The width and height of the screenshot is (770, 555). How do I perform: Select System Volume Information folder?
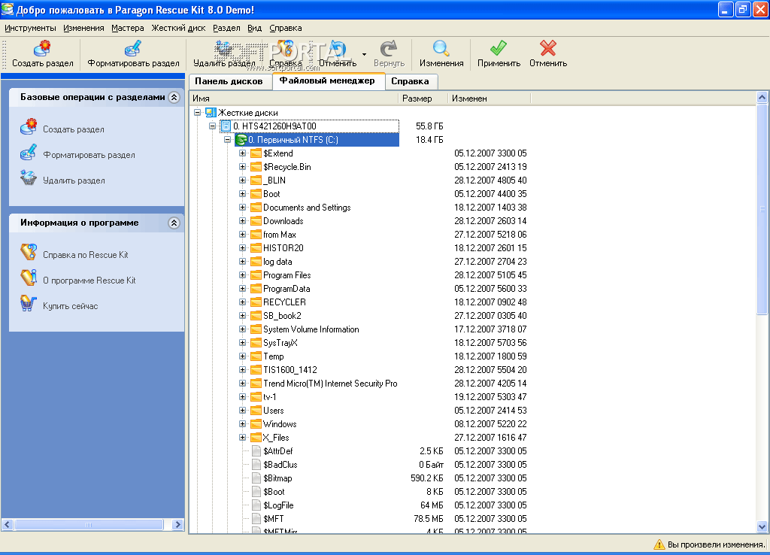[311, 329]
